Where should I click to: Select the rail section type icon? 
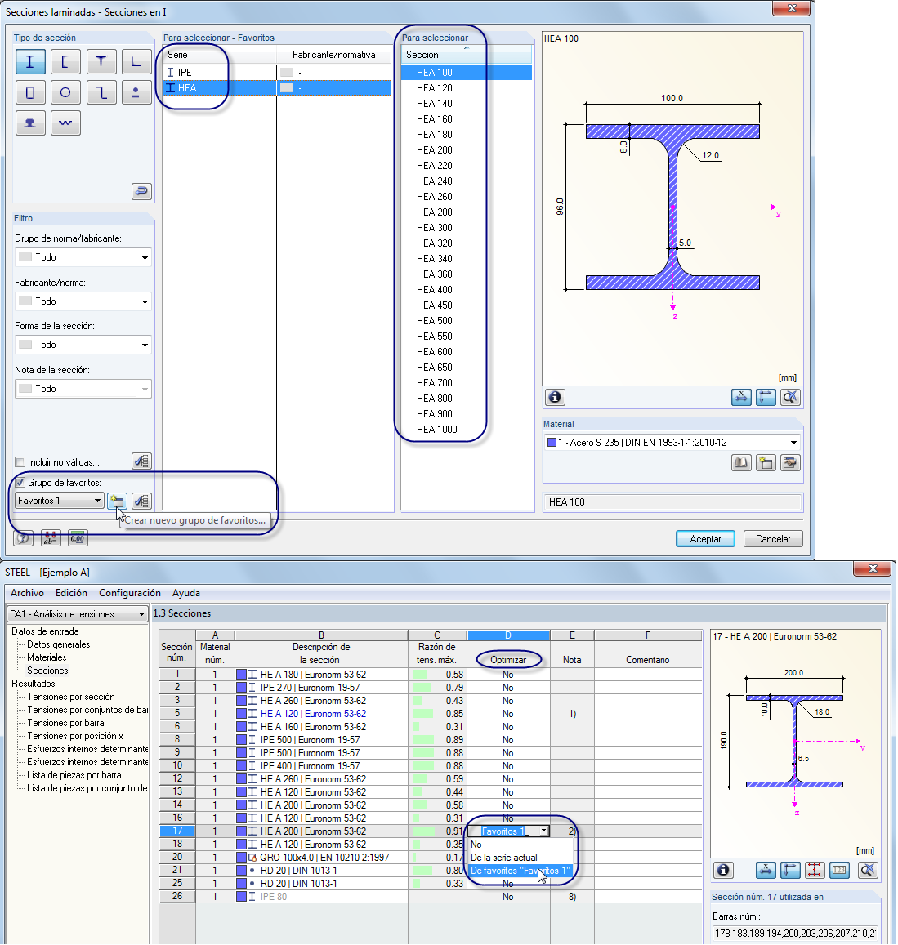pyautogui.click(x=30, y=123)
